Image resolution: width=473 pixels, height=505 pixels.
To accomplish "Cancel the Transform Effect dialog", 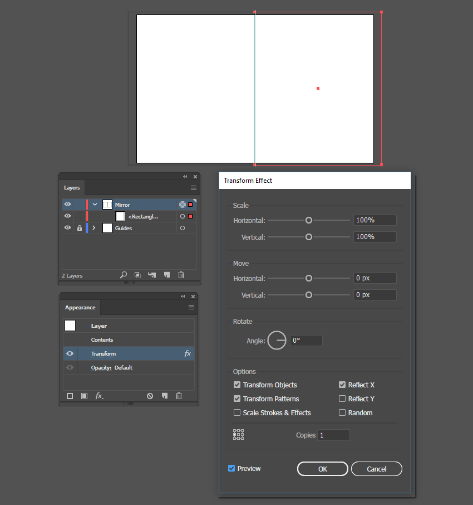I will (376, 469).
